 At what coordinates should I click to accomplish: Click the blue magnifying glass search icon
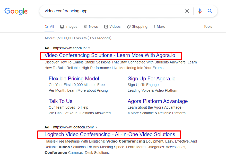click(x=210, y=11)
